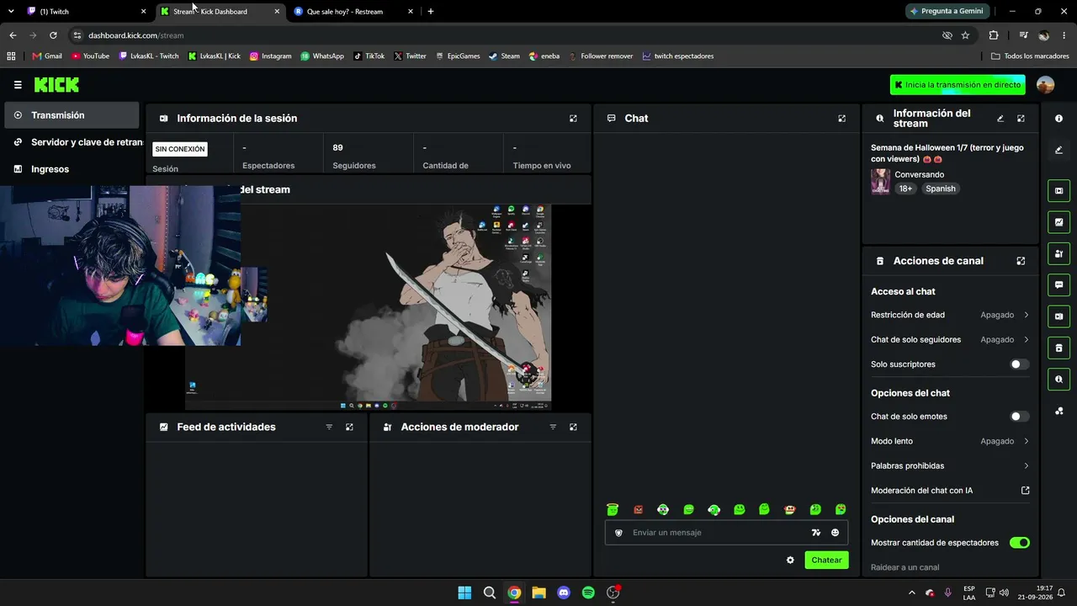Screen dimensions: 1077x606
Task: Filter the Acciones de moderador list
Action: pos(553,428)
